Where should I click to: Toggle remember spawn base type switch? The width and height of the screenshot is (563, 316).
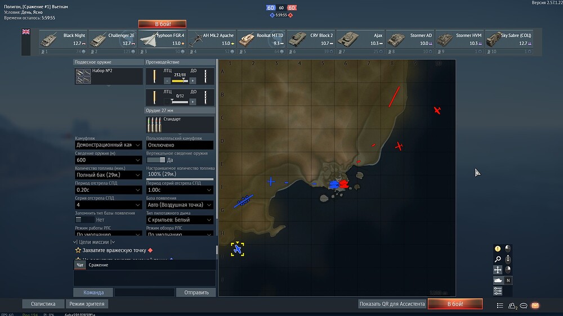pyautogui.click(x=84, y=219)
